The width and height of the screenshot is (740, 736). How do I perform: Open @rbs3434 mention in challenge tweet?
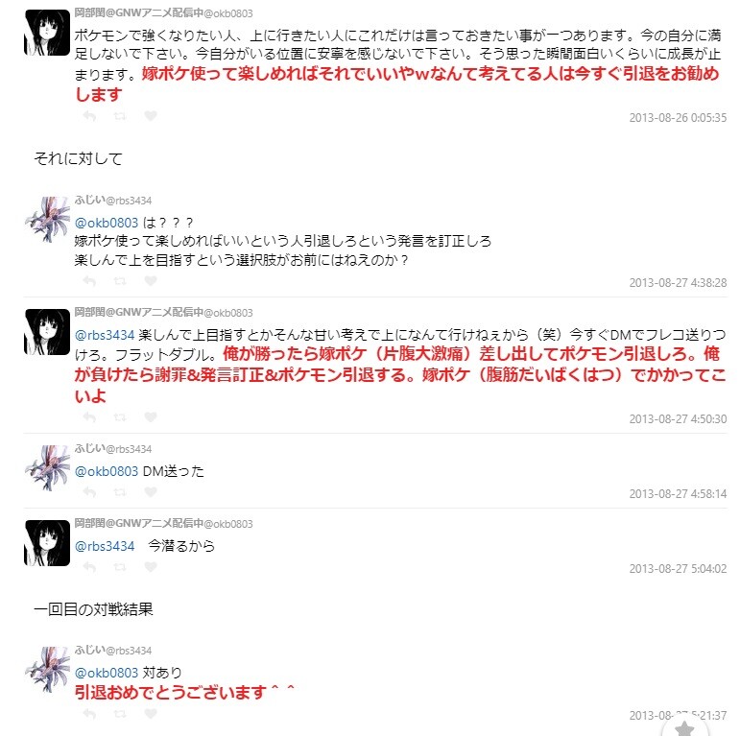click(x=105, y=335)
